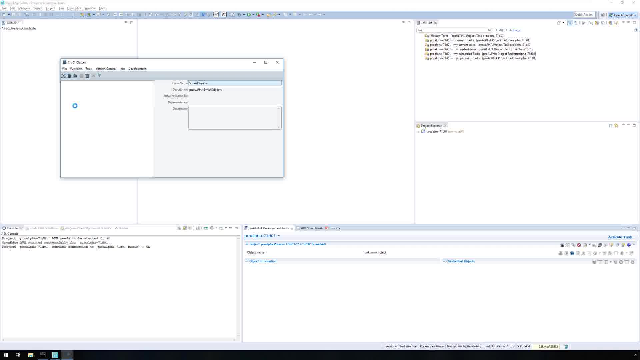Click the open folder icon in the Classes toolbar
640x360 pixels.
click(x=75, y=76)
